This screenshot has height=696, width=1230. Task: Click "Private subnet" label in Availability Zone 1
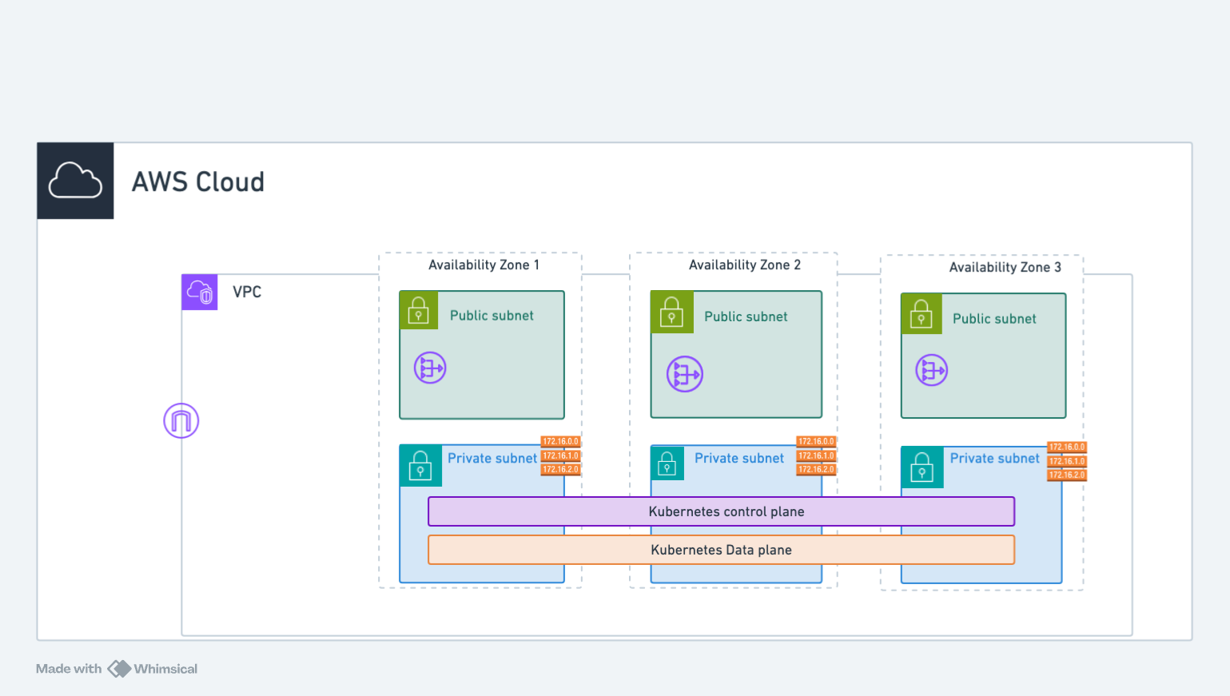coord(492,459)
